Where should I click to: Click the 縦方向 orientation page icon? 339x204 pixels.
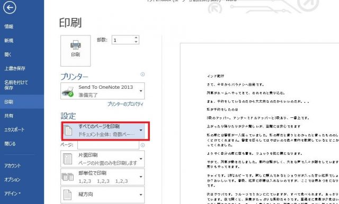[67, 194]
